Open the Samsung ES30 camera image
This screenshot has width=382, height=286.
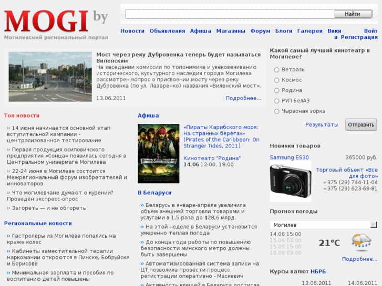click(291, 181)
